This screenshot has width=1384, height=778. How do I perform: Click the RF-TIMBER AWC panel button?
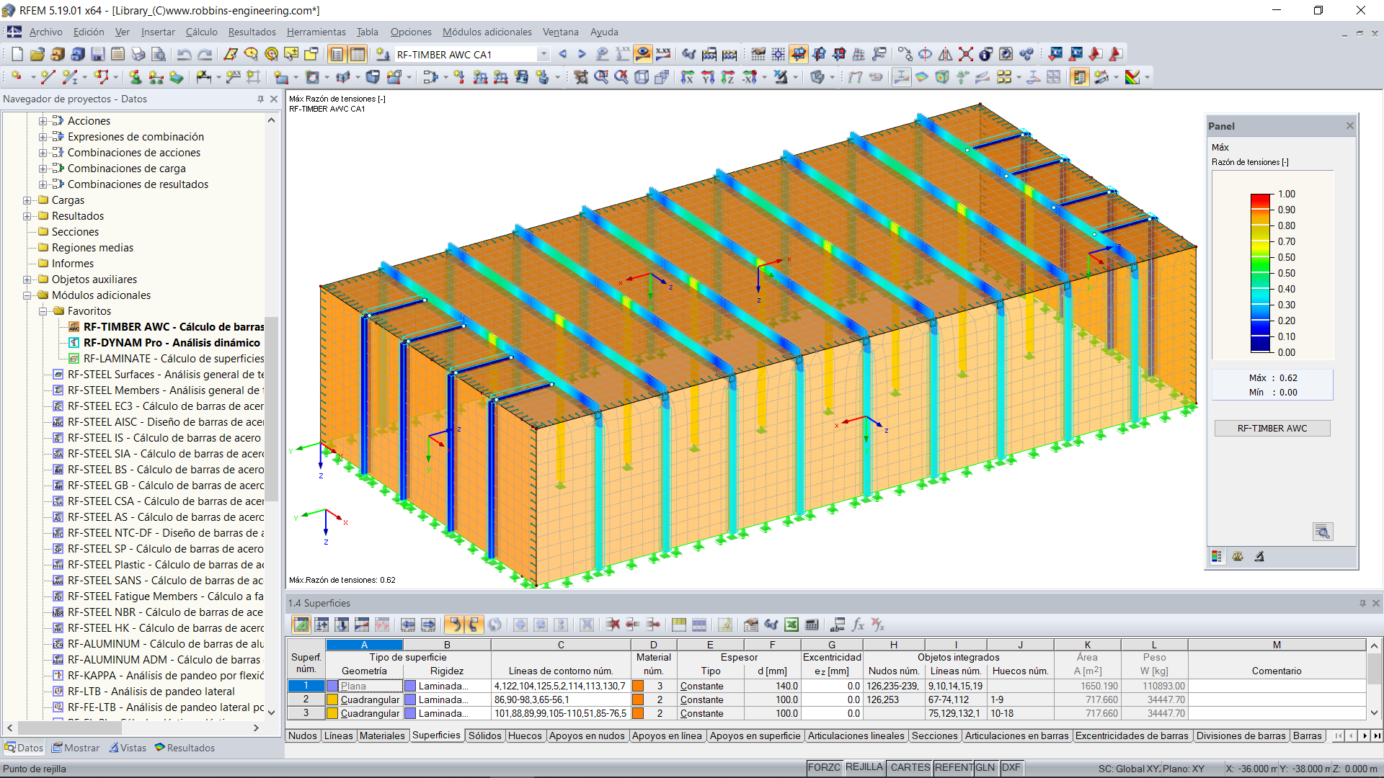point(1272,428)
